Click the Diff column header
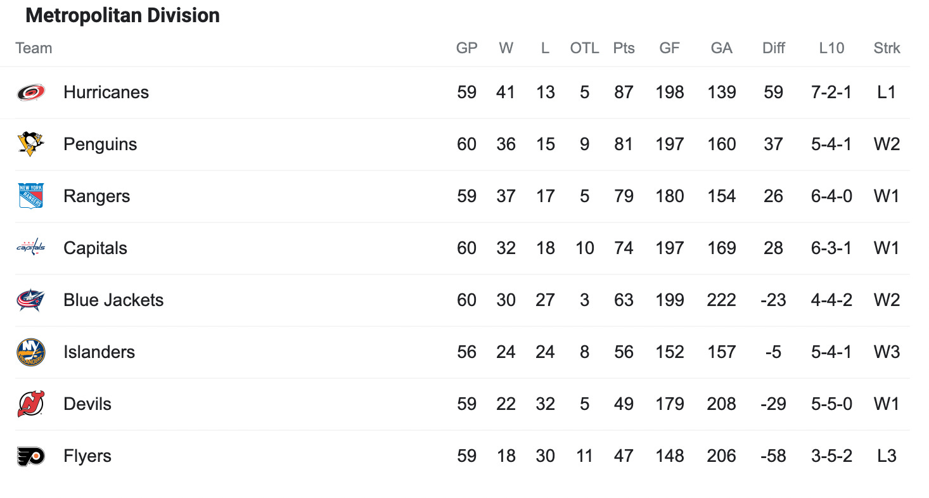Viewport: 929px width, 498px height. 773,48
